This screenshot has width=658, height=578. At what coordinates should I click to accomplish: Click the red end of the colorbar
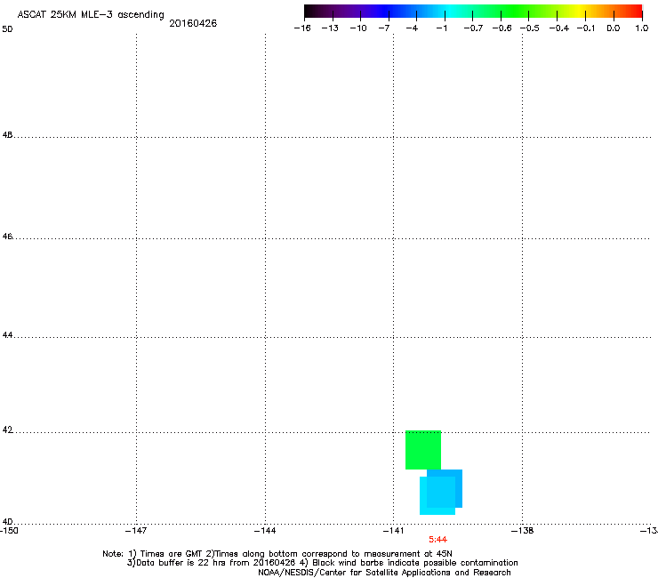click(634, 12)
